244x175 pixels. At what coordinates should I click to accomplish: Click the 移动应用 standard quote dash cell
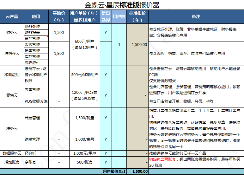[x=137, y=75]
